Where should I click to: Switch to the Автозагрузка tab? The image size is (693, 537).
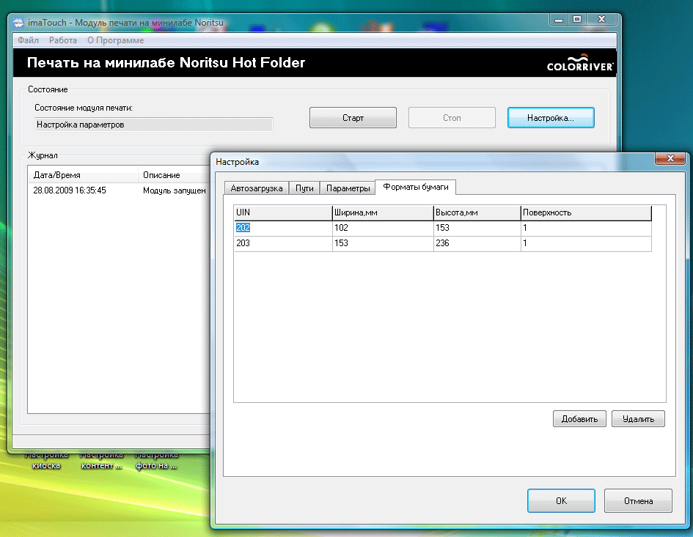pyautogui.click(x=256, y=188)
